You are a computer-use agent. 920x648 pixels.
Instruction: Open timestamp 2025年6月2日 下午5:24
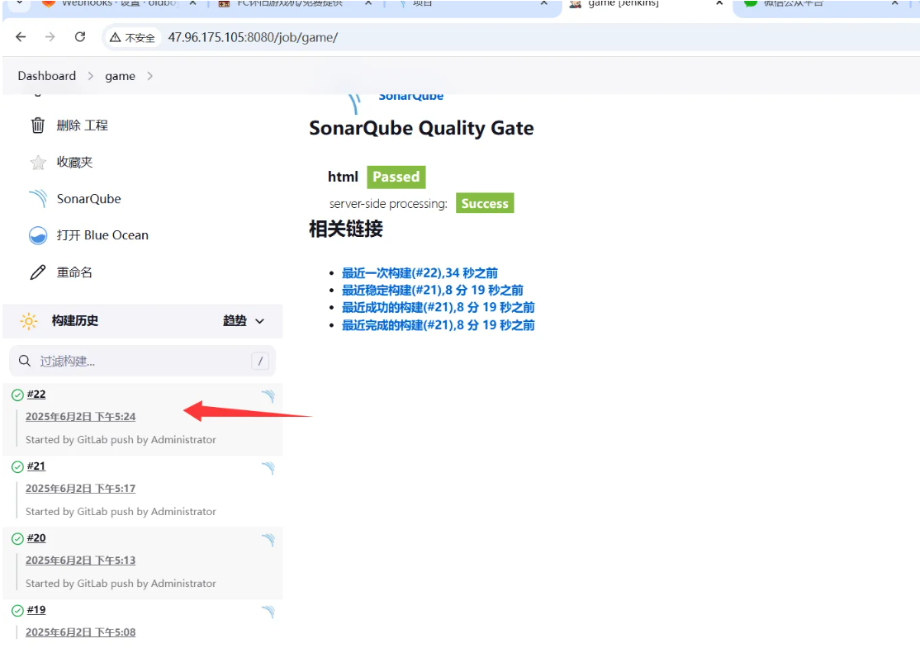[80, 416]
